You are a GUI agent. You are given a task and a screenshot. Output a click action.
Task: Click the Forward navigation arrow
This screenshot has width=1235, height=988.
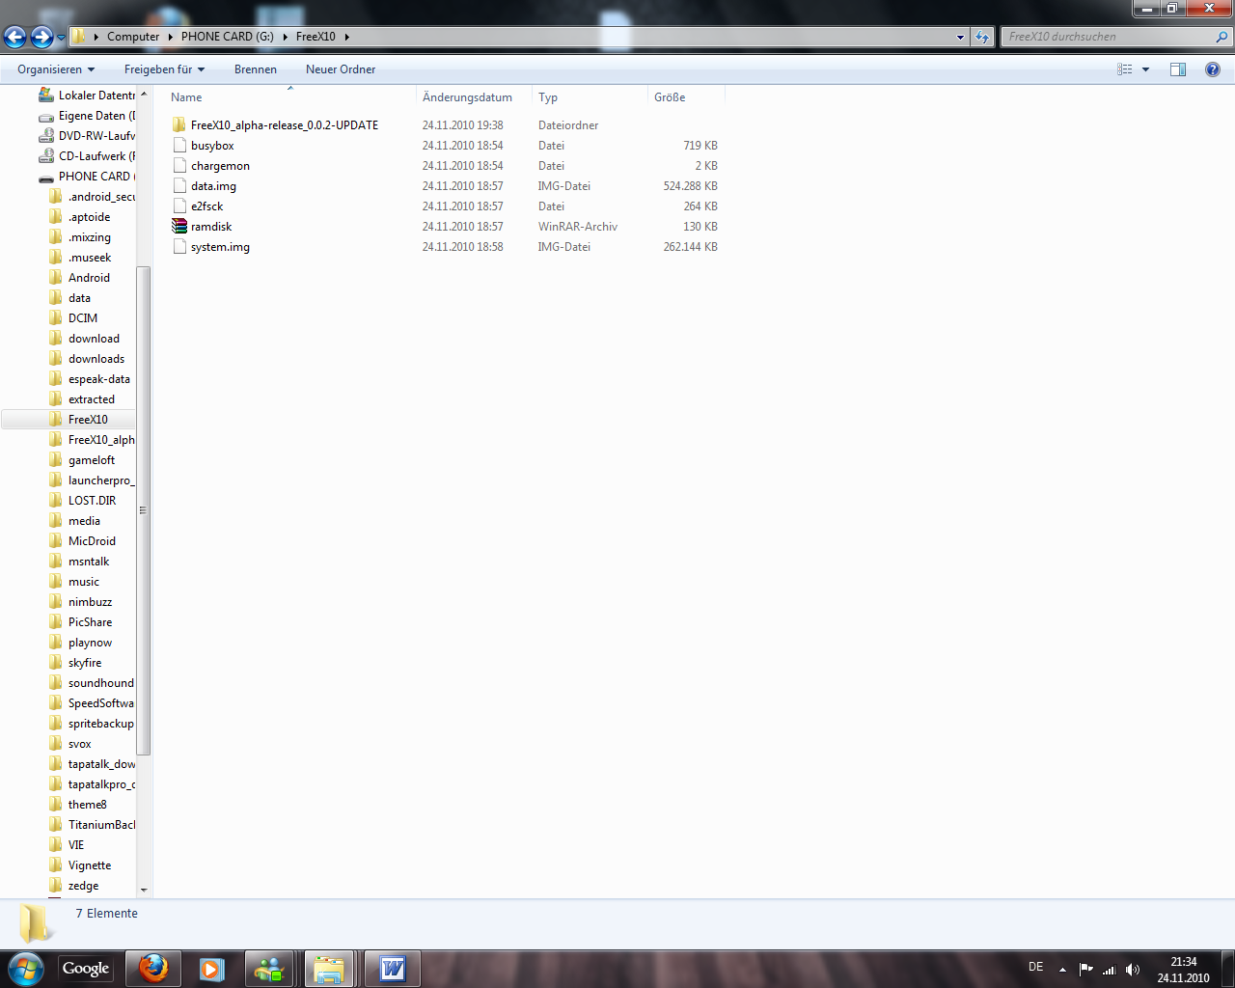41,37
